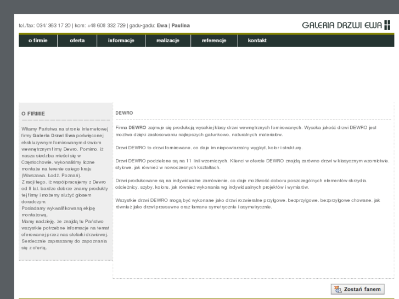Open the 'o firmie' menu item

(x=38, y=41)
